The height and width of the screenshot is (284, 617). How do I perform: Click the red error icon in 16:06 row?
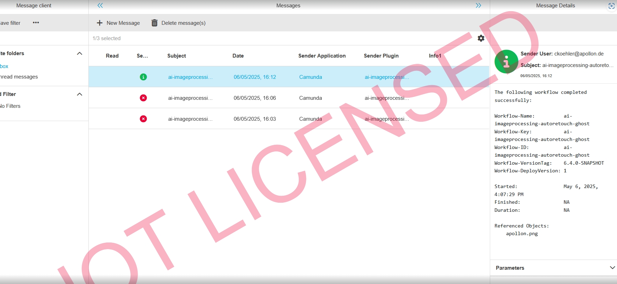click(143, 98)
